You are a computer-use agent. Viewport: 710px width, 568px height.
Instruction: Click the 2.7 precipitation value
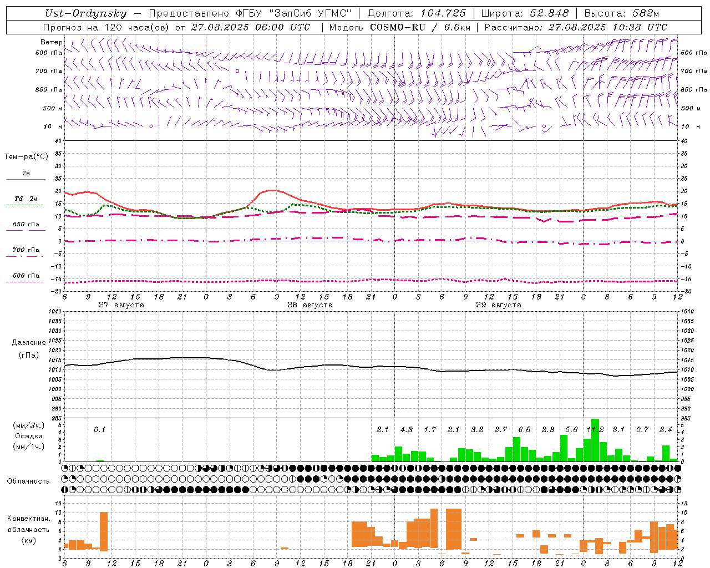tap(501, 429)
